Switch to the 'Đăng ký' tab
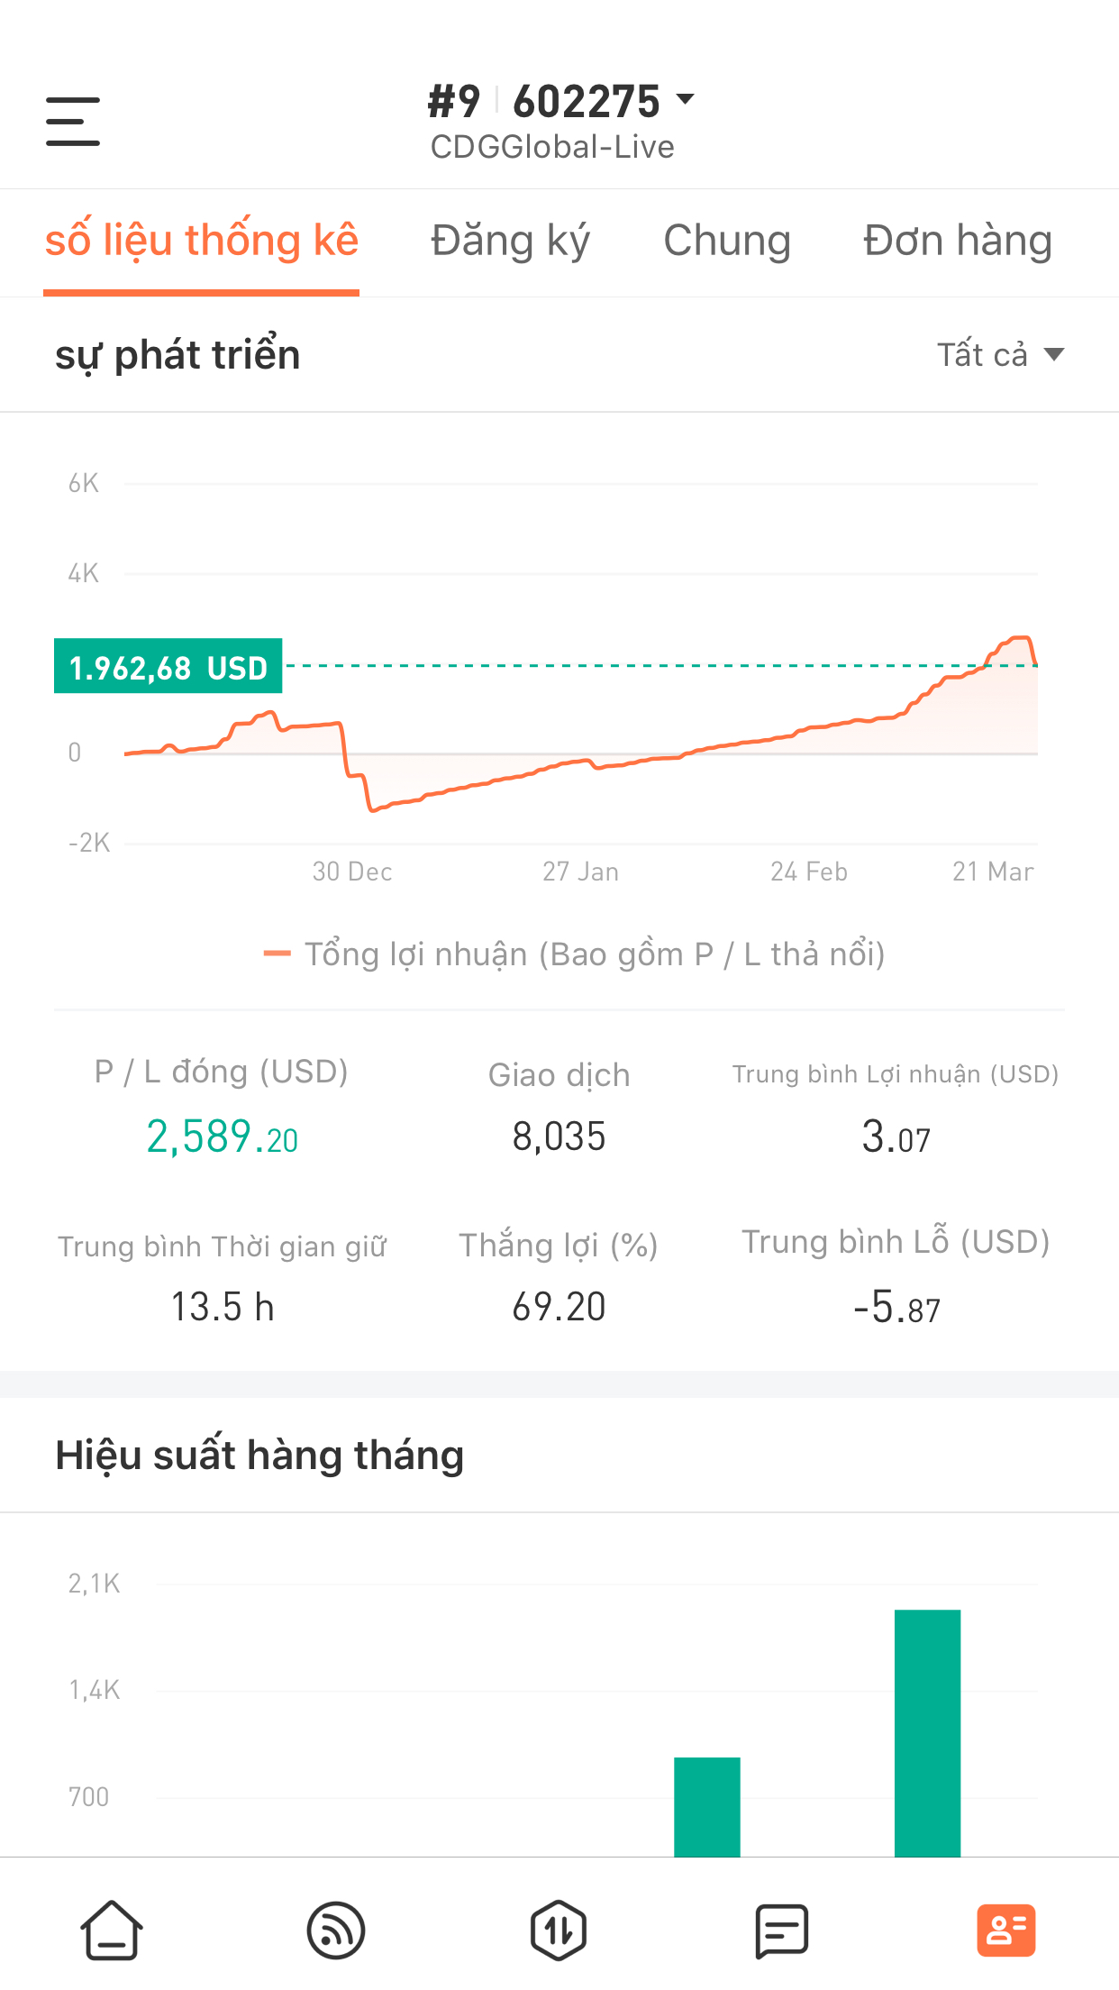The height and width of the screenshot is (1990, 1119). tap(510, 241)
